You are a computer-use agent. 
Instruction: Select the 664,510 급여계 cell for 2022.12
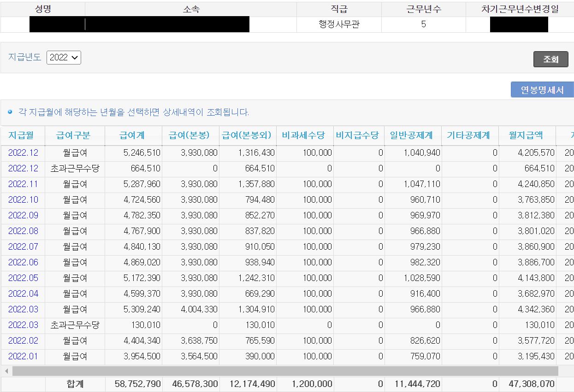click(x=134, y=168)
